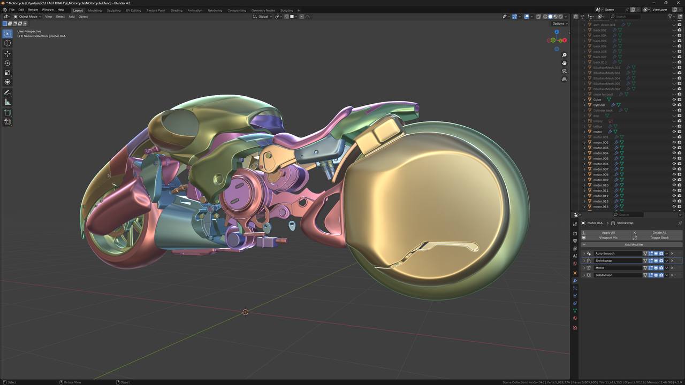Open the Texture properties checker tab

pyautogui.click(x=575, y=328)
